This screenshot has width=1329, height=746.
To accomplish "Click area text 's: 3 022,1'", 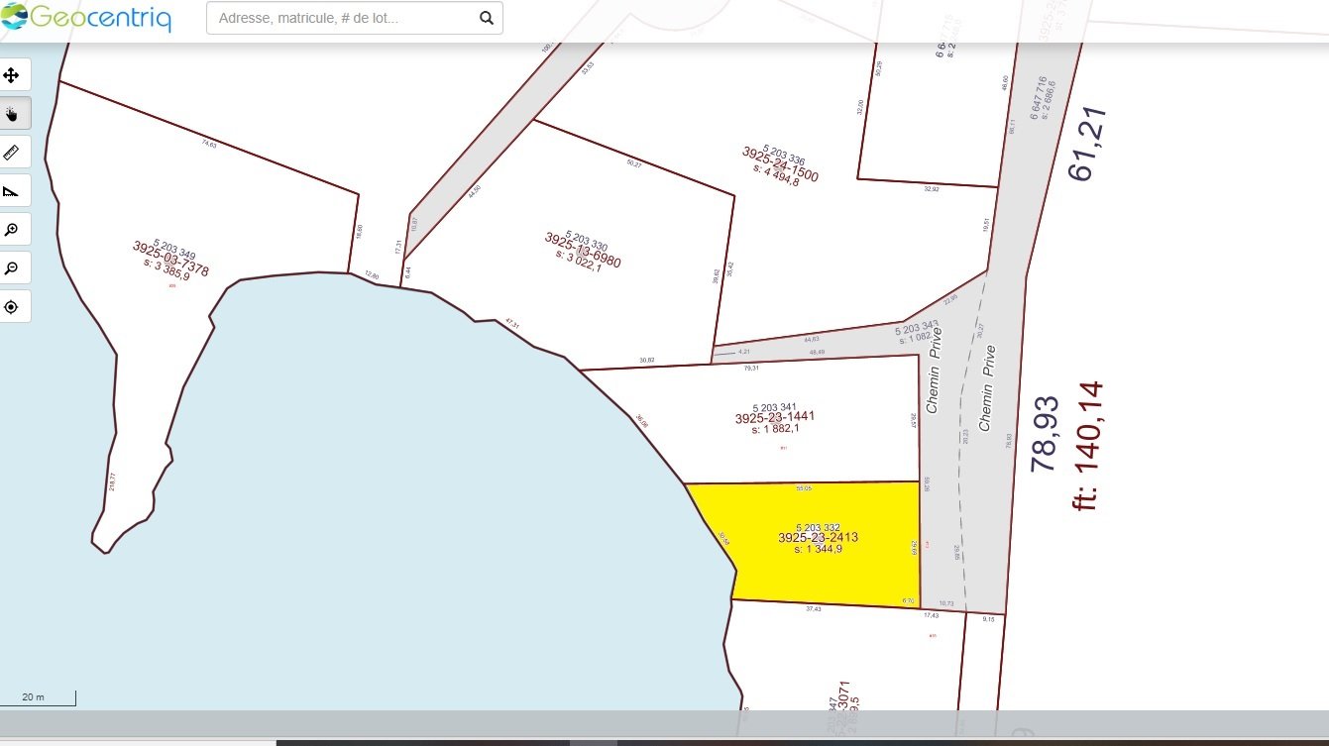I will (x=579, y=260).
